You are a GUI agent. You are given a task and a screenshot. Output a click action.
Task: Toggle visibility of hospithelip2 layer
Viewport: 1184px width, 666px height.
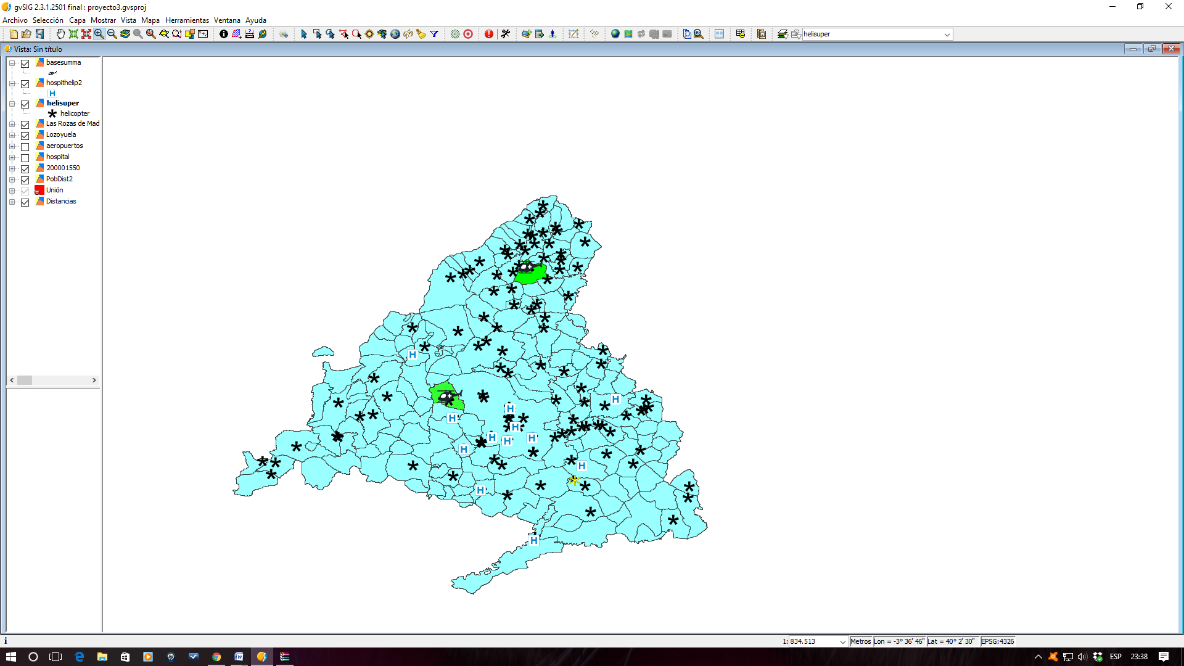point(25,84)
